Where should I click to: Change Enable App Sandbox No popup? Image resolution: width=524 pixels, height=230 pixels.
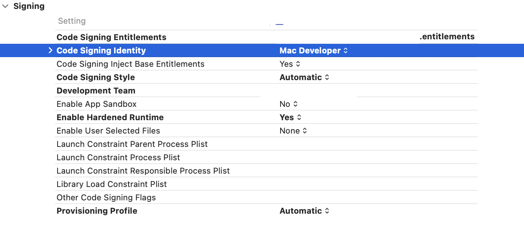tap(289, 104)
